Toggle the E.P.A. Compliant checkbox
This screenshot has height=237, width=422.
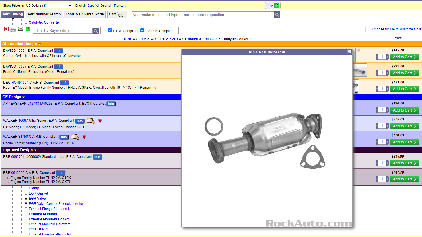pyautogui.click(x=110, y=30)
